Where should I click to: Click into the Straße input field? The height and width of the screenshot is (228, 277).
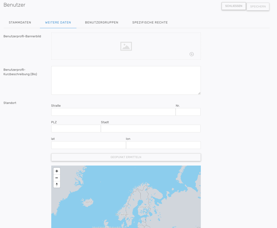pyautogui.click(x=113, y=112)
